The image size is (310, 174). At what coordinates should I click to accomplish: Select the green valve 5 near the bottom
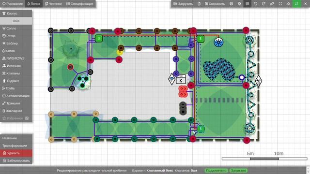[201, 129]
